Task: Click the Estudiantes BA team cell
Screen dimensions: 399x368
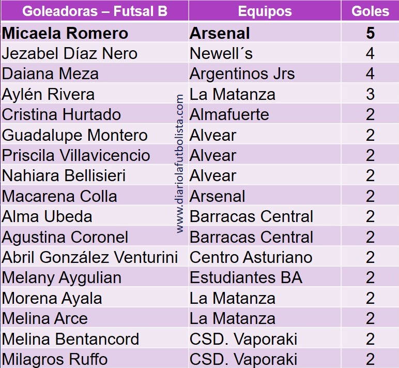Action: [x=245, y=278]
